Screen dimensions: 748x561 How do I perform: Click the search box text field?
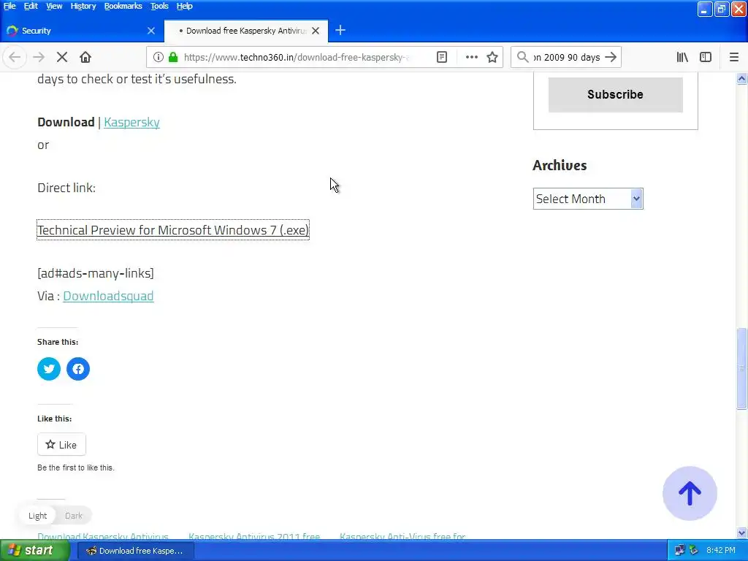click(x=566, y=57)
